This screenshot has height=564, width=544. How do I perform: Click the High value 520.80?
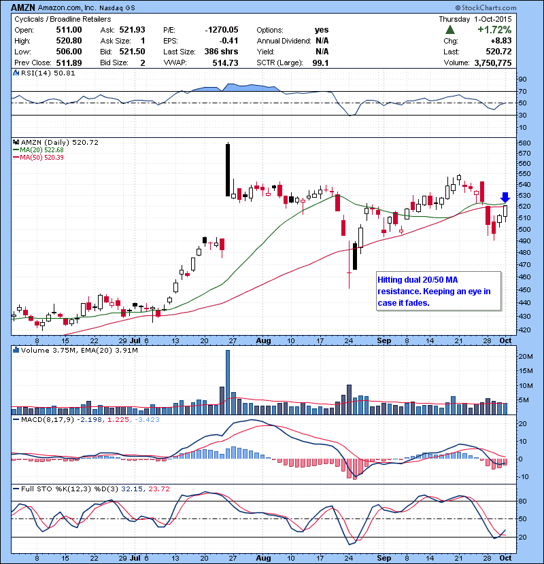(69, 41)
